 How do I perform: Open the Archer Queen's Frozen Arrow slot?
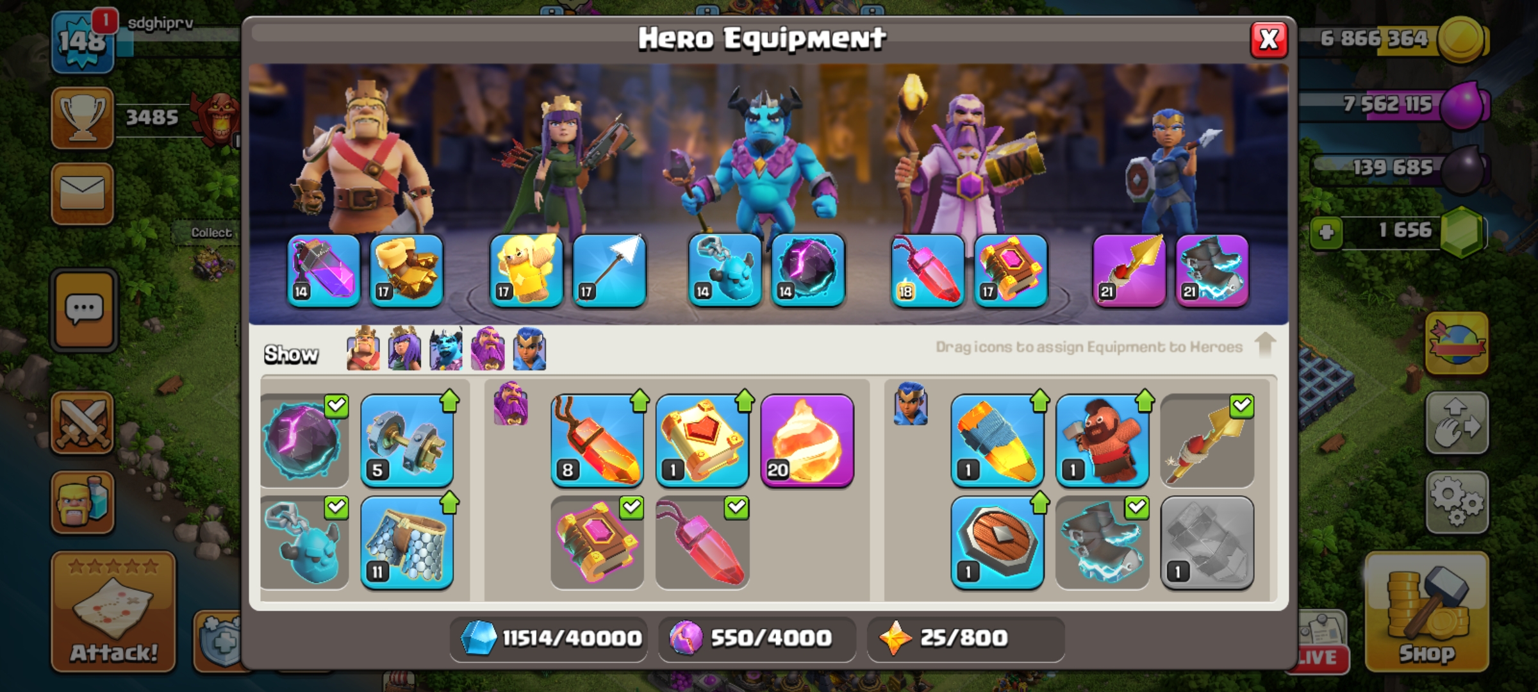click(x=609, y=271)
